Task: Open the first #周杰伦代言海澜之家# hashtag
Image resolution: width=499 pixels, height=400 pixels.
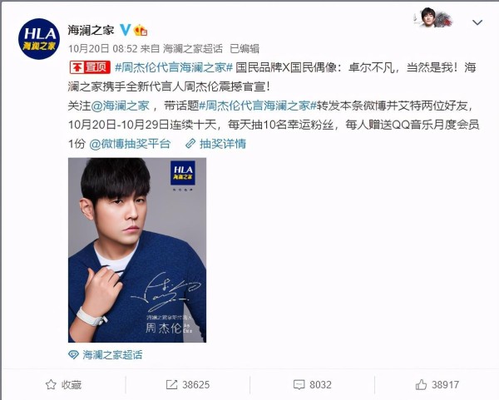Action: [174, 67]
